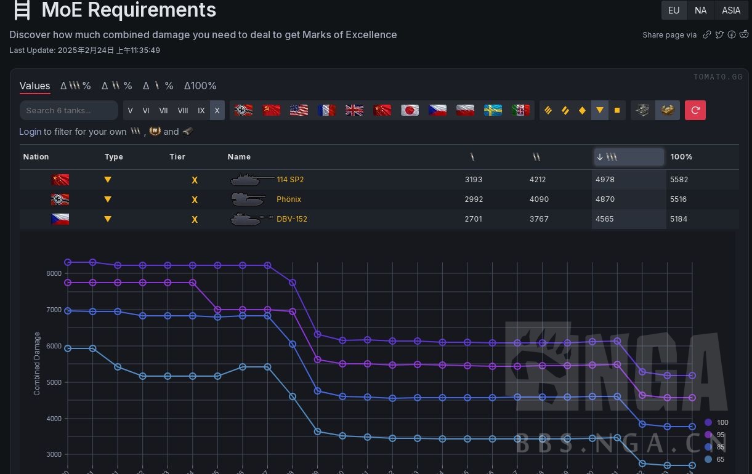Toggle the square SPG type filter
This screenshot has height=474, width=752.
pos(617,111)
